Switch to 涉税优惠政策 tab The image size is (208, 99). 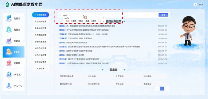click(41, 41)
